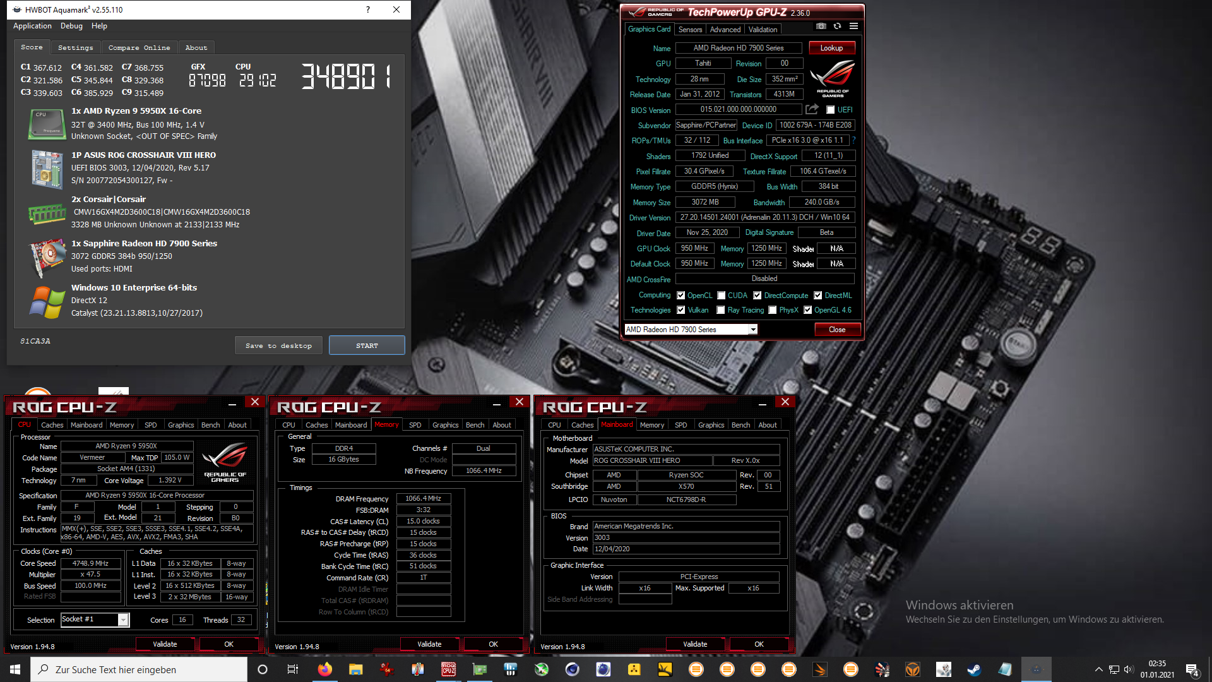Click the Windows logo icon in Aquamark

coord(47,302)
